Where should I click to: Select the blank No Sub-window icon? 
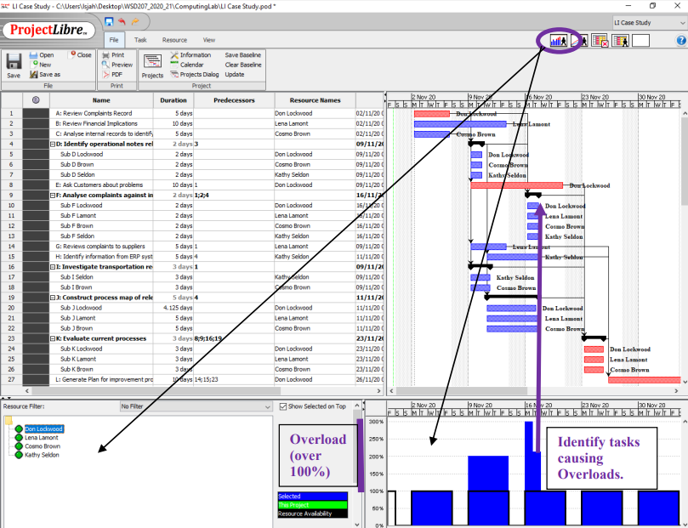click(640, 41)
